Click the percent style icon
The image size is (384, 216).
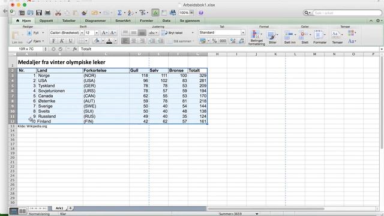[x=215, y=41]
